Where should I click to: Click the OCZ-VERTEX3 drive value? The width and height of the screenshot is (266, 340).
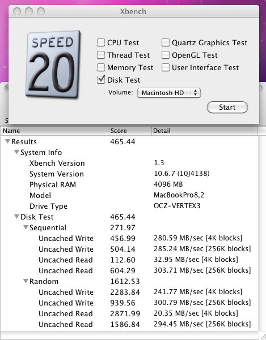(x=177, y=205)
